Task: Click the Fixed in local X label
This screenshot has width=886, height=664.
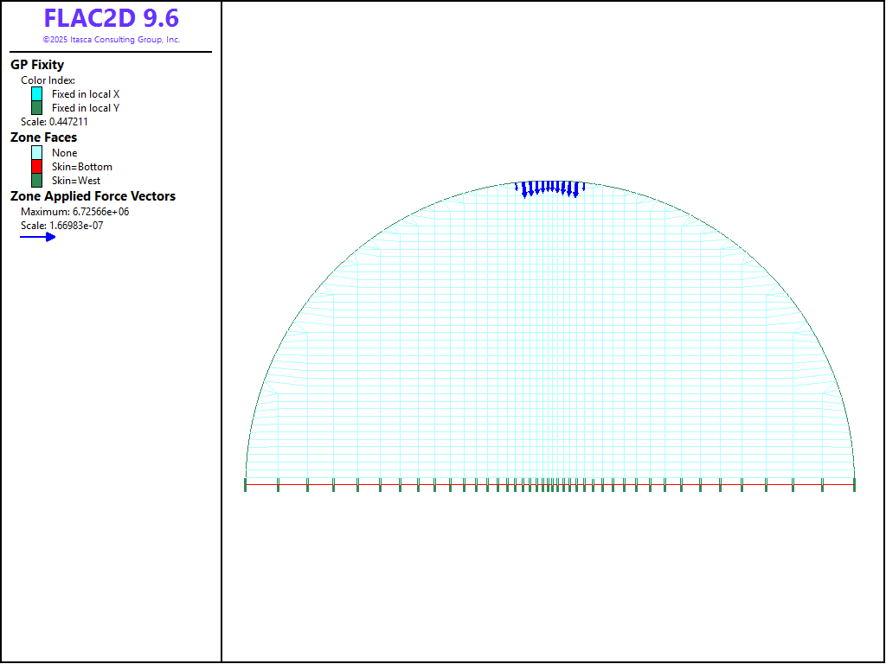Action: tap(86, 94)
